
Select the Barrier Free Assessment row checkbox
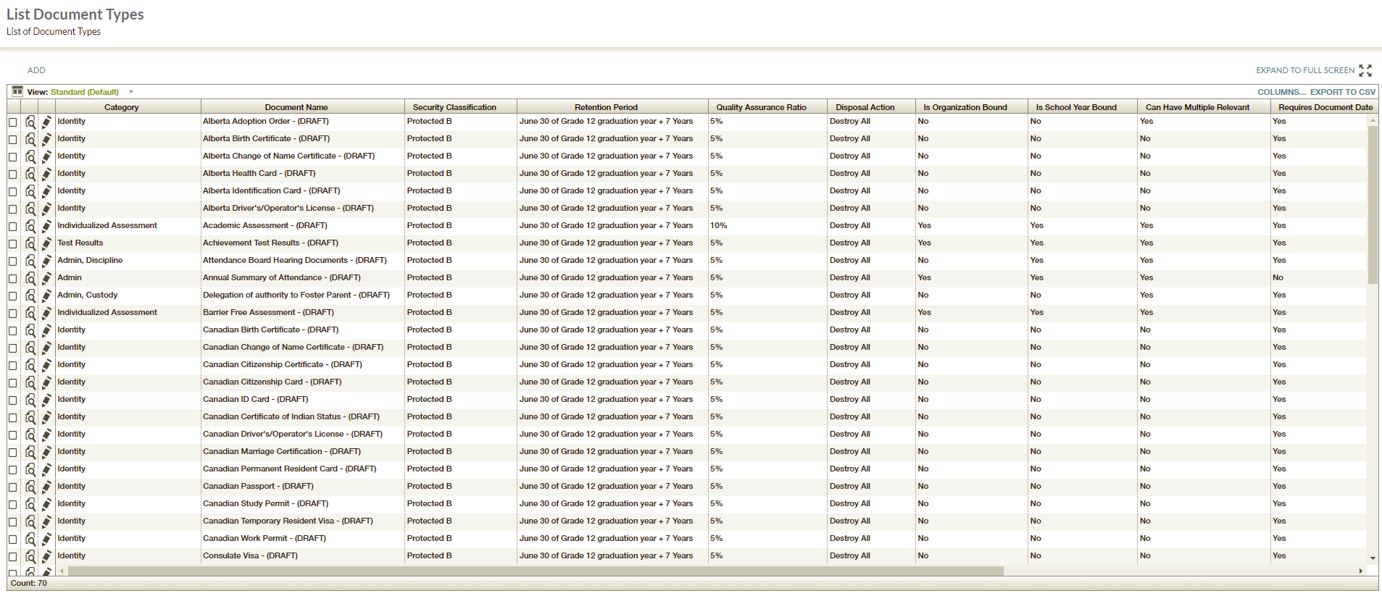click(x=13, y=314)
